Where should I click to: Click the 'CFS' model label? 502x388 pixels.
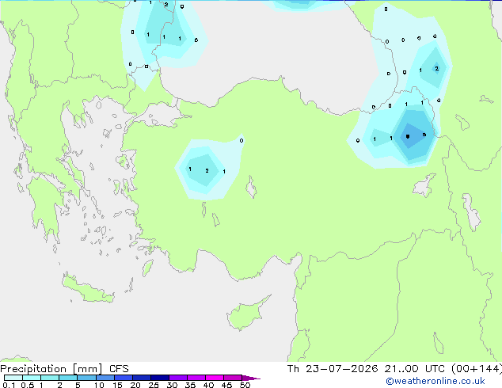coord(119,369)
